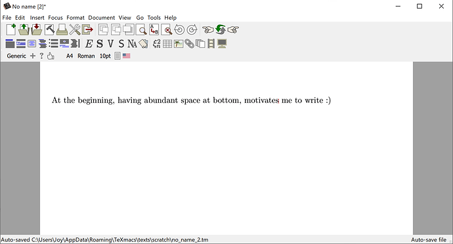This screenshot has width=453, height=244.
Task: Save the document with save icon
Action: pyautogui.click(x=37, y=29)
